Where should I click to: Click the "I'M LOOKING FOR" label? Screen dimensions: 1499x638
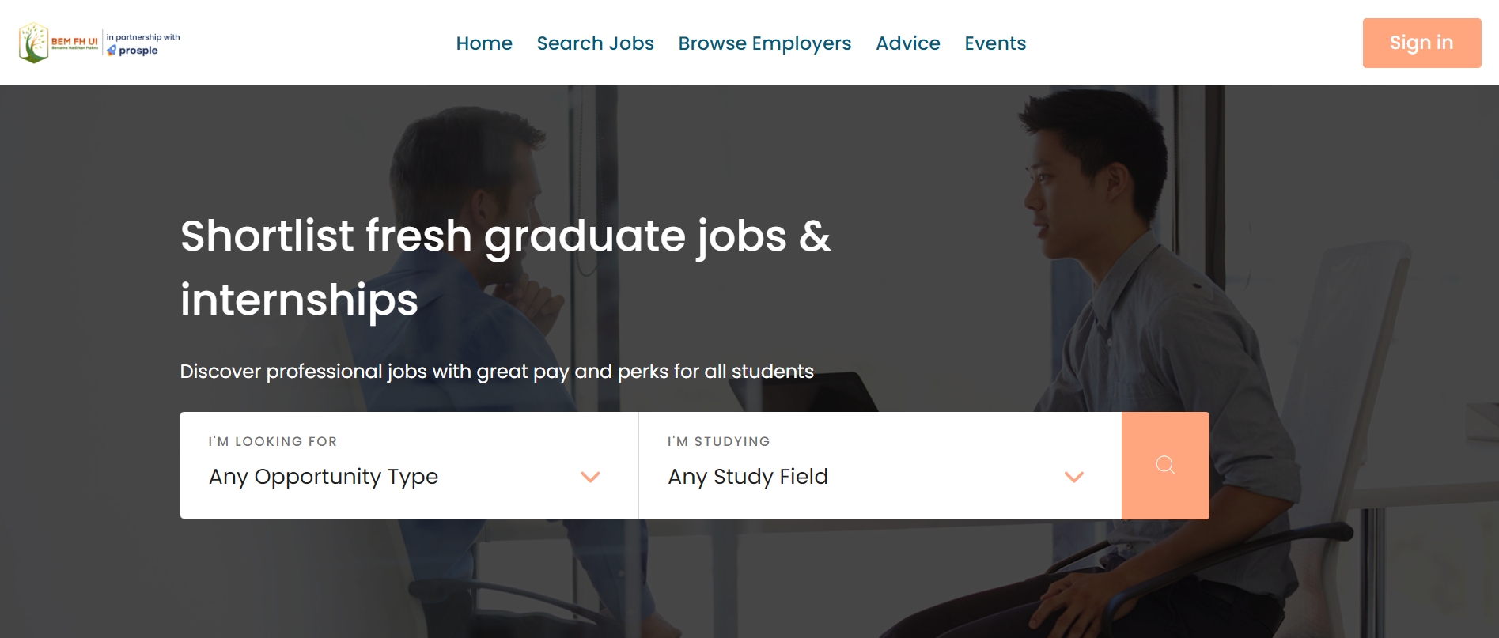[x=273, y=441]
